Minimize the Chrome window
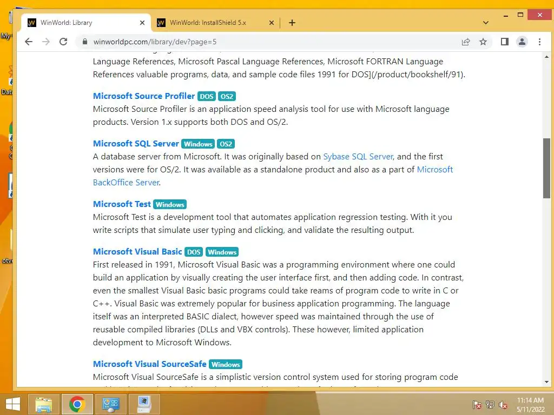 (506, 15)
